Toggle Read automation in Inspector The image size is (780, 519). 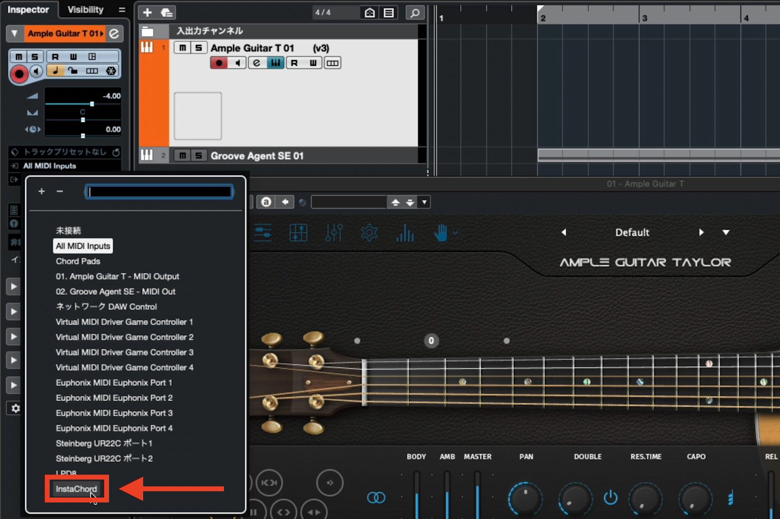[55, 57]
